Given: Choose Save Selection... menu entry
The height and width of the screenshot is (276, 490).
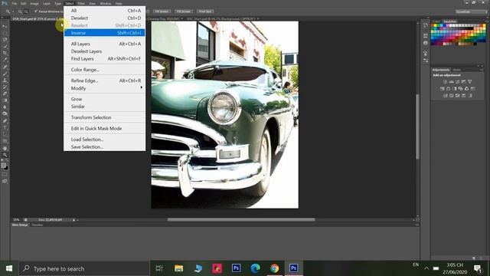Looking at the screenshot, I should (x=104, y=146).
